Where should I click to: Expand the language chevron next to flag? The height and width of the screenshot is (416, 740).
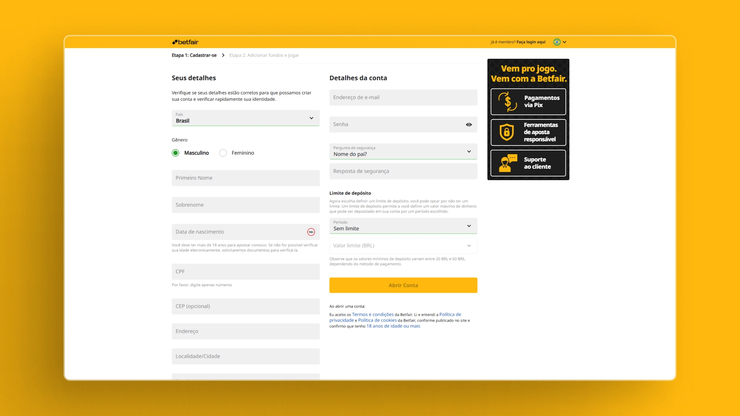[565, 42]
